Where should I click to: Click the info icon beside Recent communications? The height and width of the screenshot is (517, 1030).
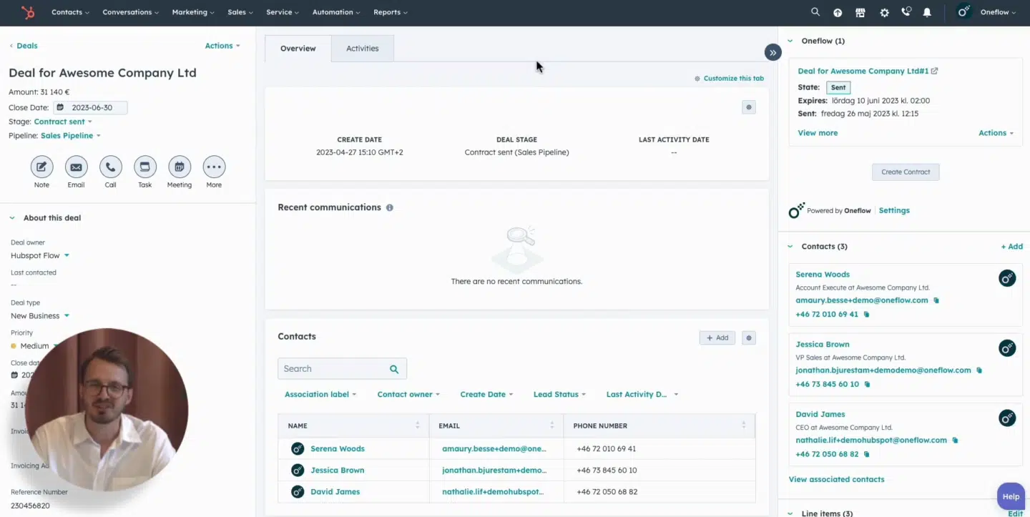(x=390, y=207)
